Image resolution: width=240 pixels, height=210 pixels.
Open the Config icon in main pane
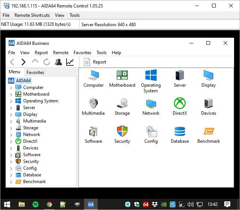(151, 131)
